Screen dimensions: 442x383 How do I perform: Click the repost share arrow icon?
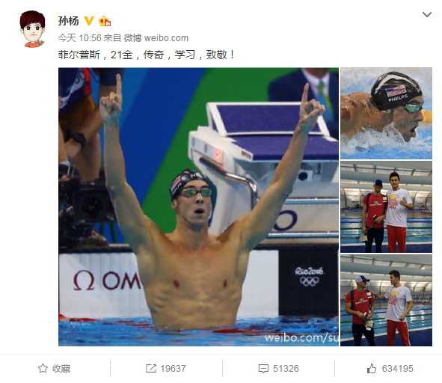tap(151, 368)
